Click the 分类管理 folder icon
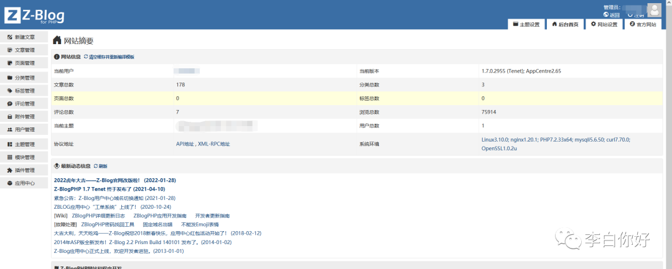672x269 pixels. tap(10, 78)
